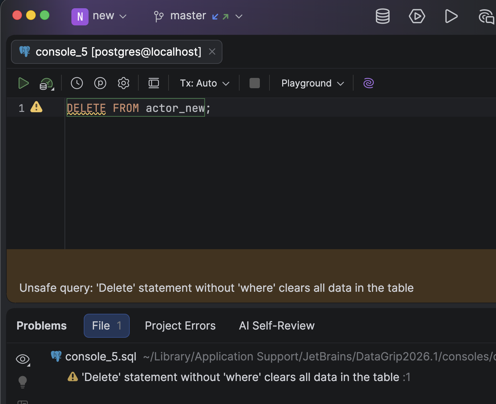Click the PostgreSQL elephant icon on console tab
The width and height of the screenshot is (496, 404).
[x=25, y=51]
